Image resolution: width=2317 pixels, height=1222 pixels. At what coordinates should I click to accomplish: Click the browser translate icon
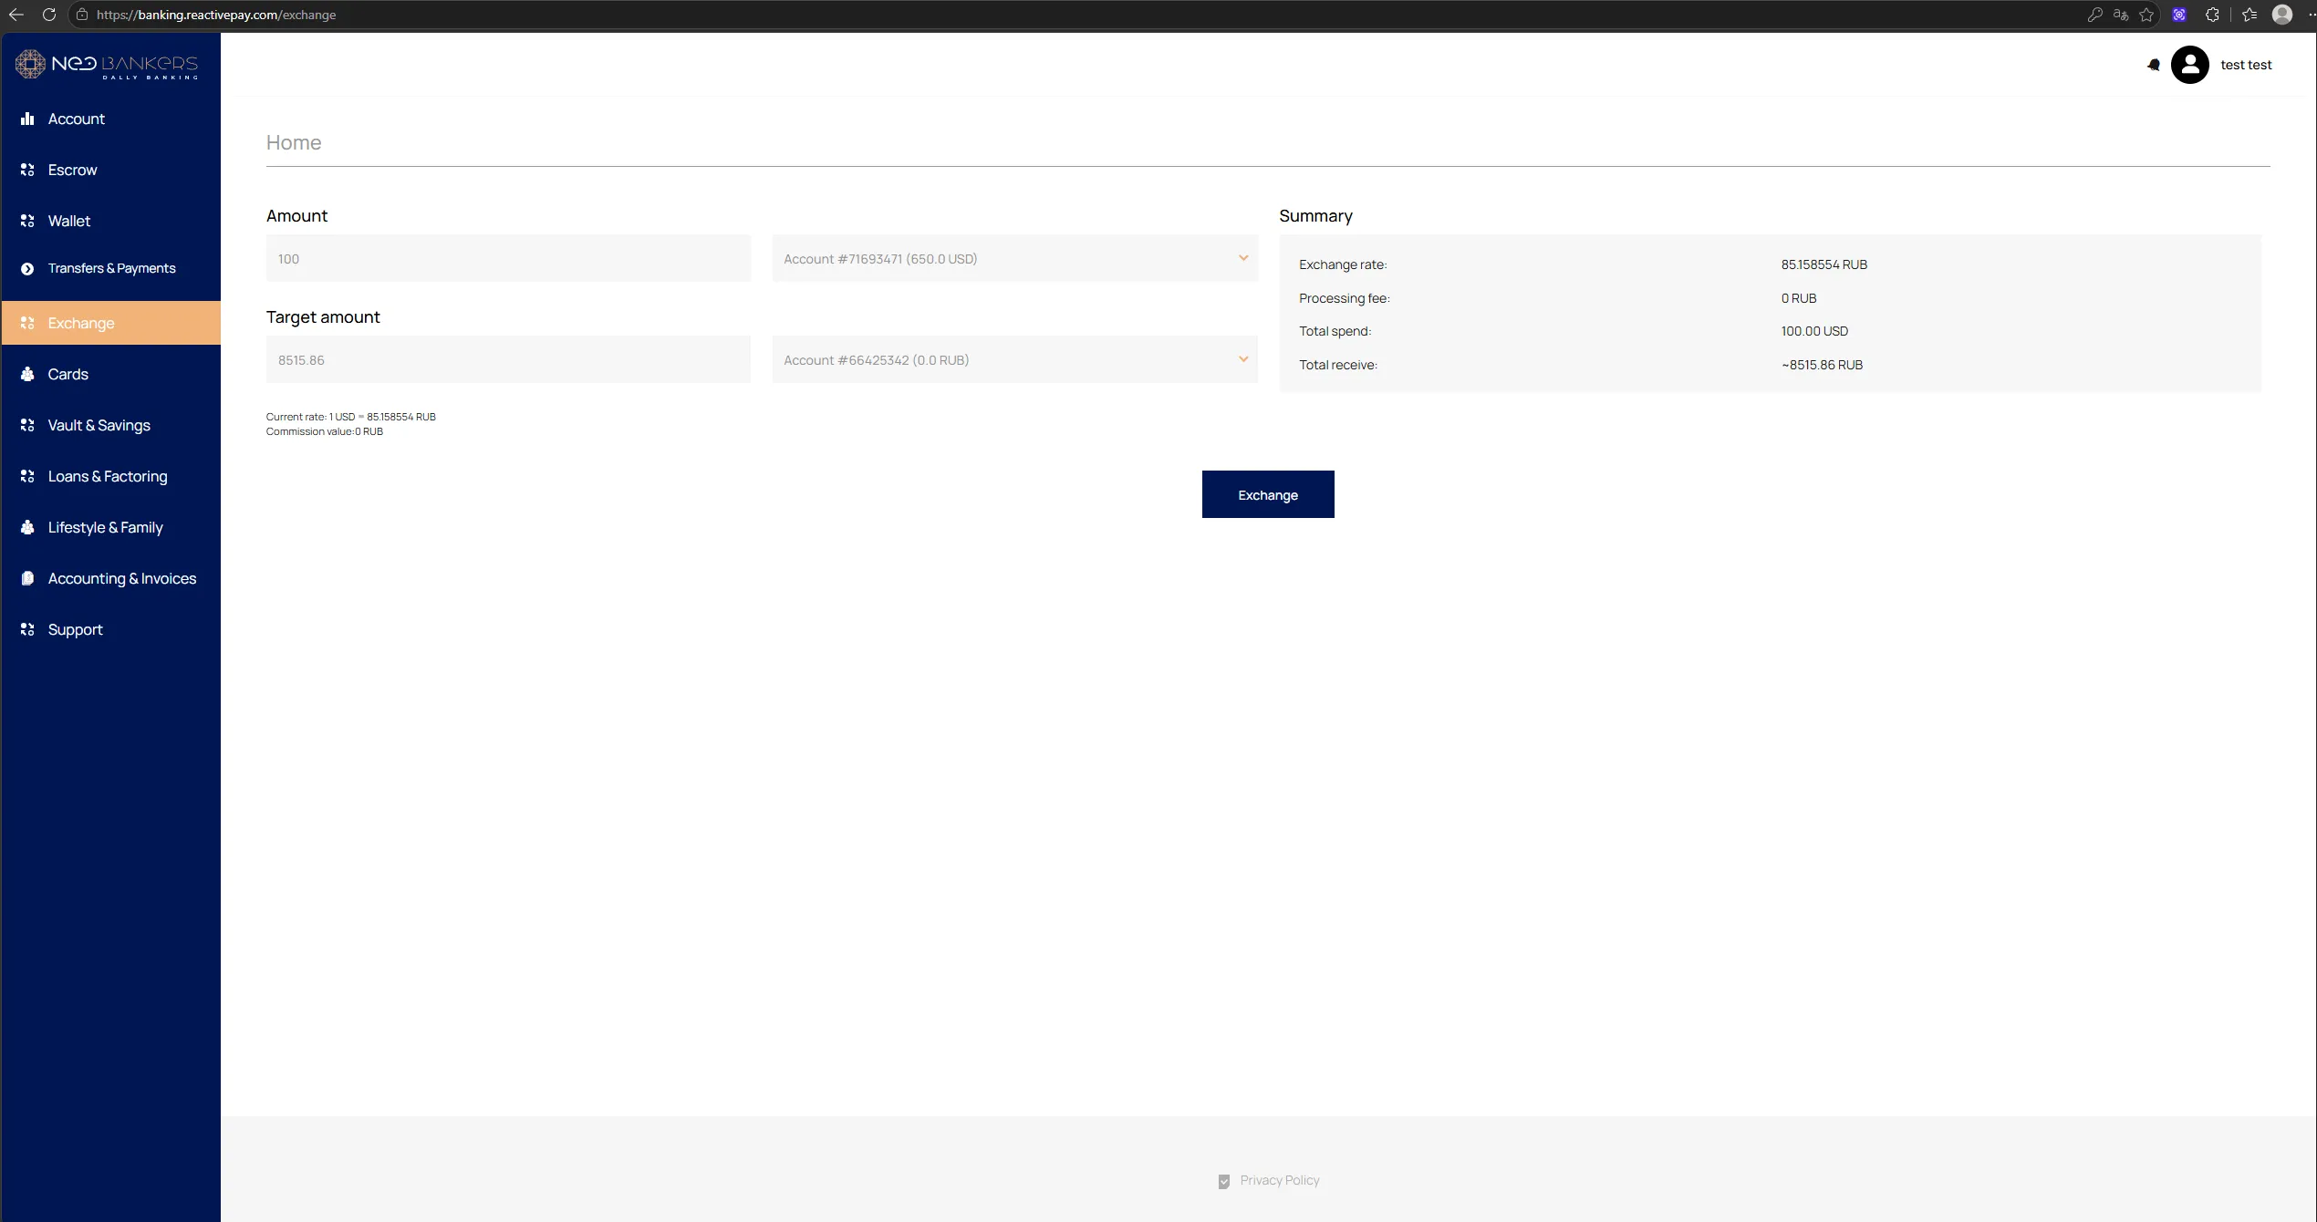[2121, 15]
